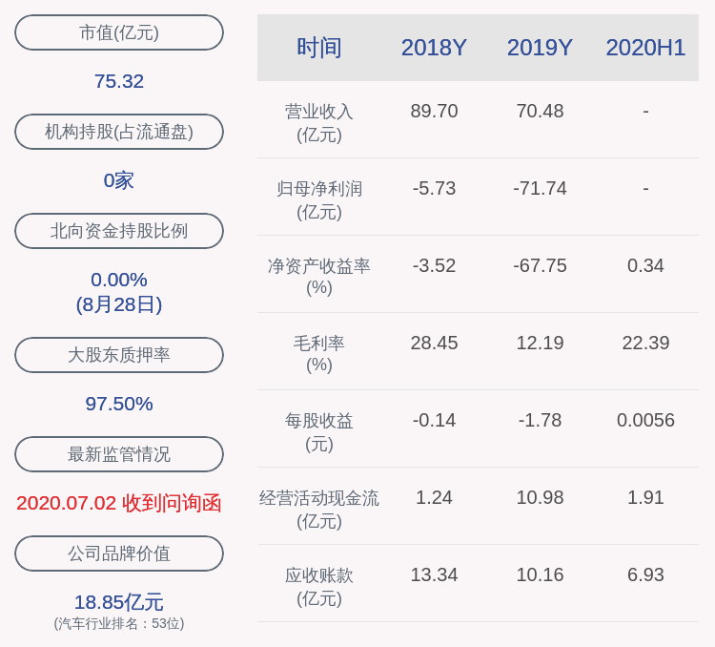Select the (8月28日) date text

click(119, 304)
